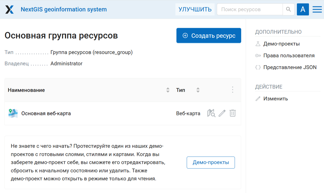Viewport: 324px width, 193px height.
Task: Focus the Поиск ресурсов search field
Action: 249,10
